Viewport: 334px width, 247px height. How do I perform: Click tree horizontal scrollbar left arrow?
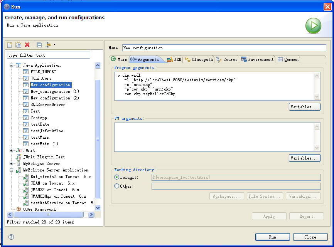[10, 215]
